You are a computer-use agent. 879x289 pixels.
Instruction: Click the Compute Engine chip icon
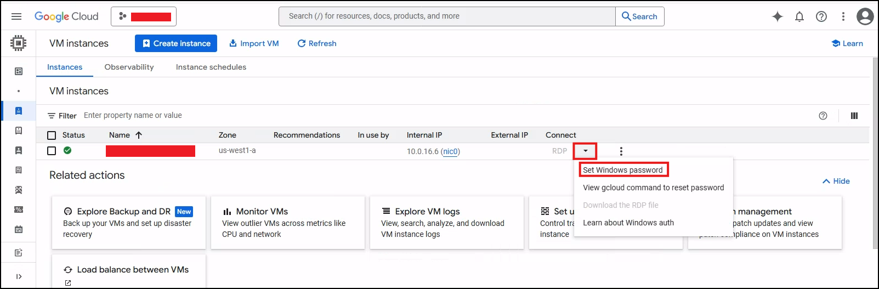(18, 43)
